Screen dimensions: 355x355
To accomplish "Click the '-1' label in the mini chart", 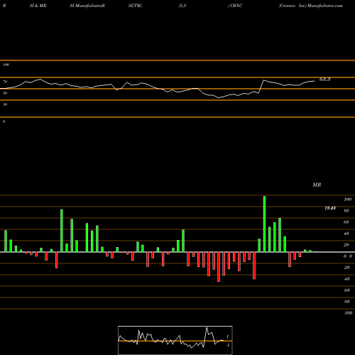I will coord(228,345).
